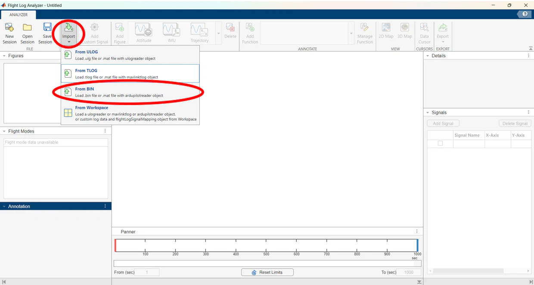Select the Trajectory plot icon

point(199,30)
